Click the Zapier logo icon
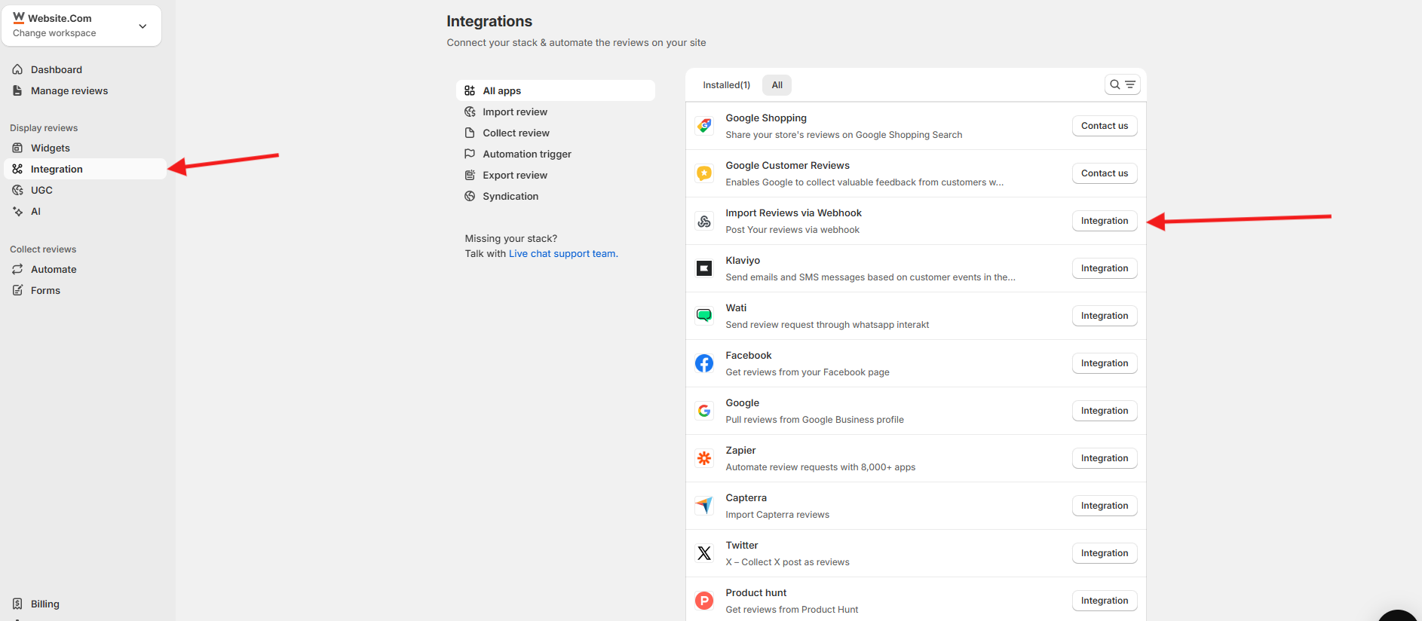This screenshot has height=621, width=1422. (x=704, y=458)
